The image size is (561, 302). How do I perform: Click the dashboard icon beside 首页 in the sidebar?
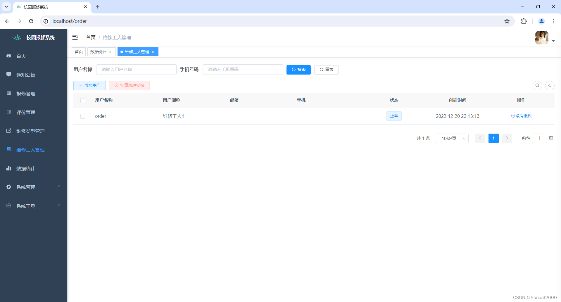tap(9, 56)
